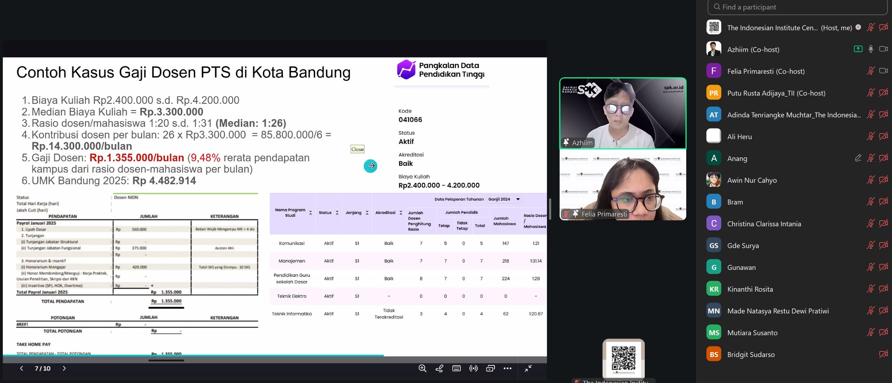This screenshot has width=892, height=383.
Task: Exit fullscreen with the collapse arrows
Action: [528, 368]
